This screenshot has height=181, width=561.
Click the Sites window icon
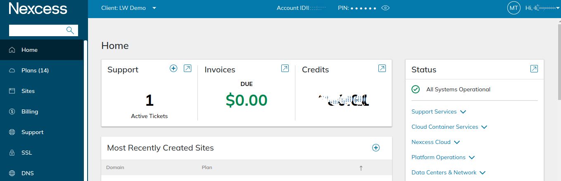click(12, 91)
